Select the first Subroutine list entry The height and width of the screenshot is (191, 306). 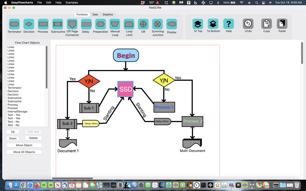(26, 98)
